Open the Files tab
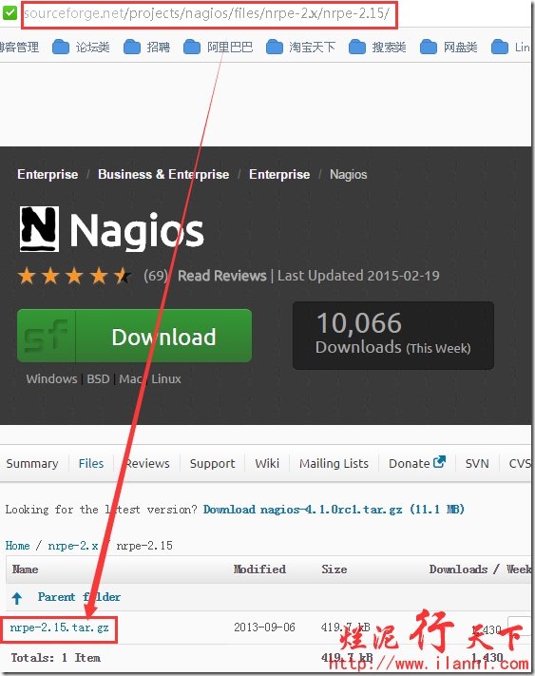Viewport: 535px width, 676px height. pyautogui.click(x=91, y=463)
